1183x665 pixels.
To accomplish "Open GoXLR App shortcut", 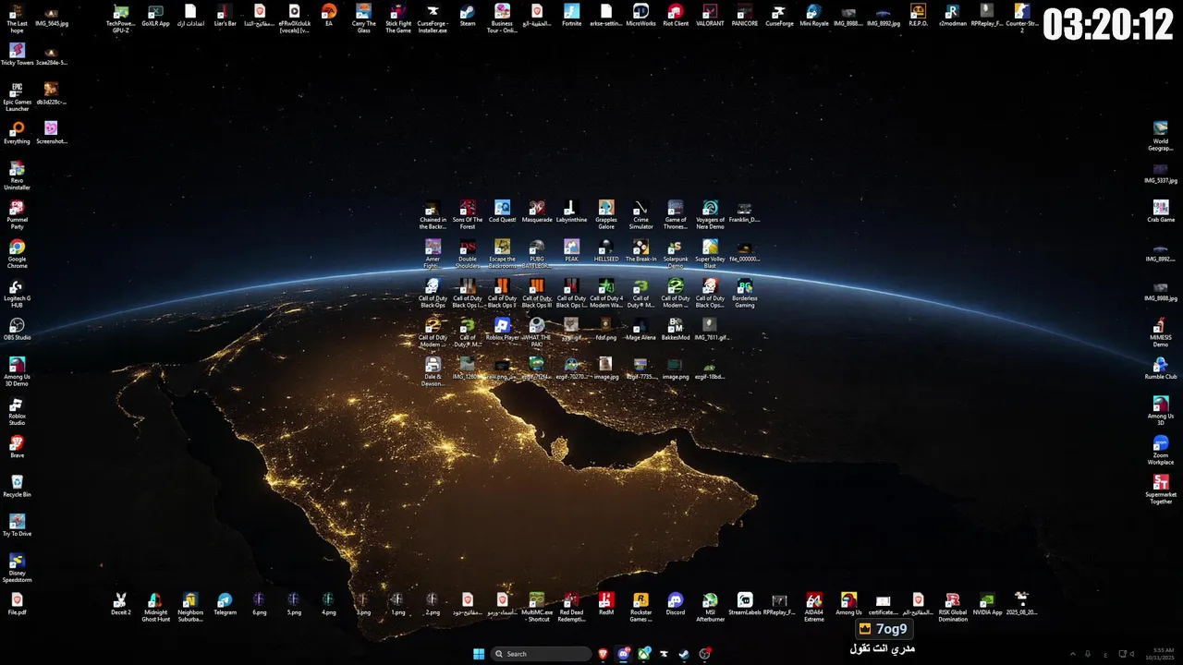I will coord(156,15).
